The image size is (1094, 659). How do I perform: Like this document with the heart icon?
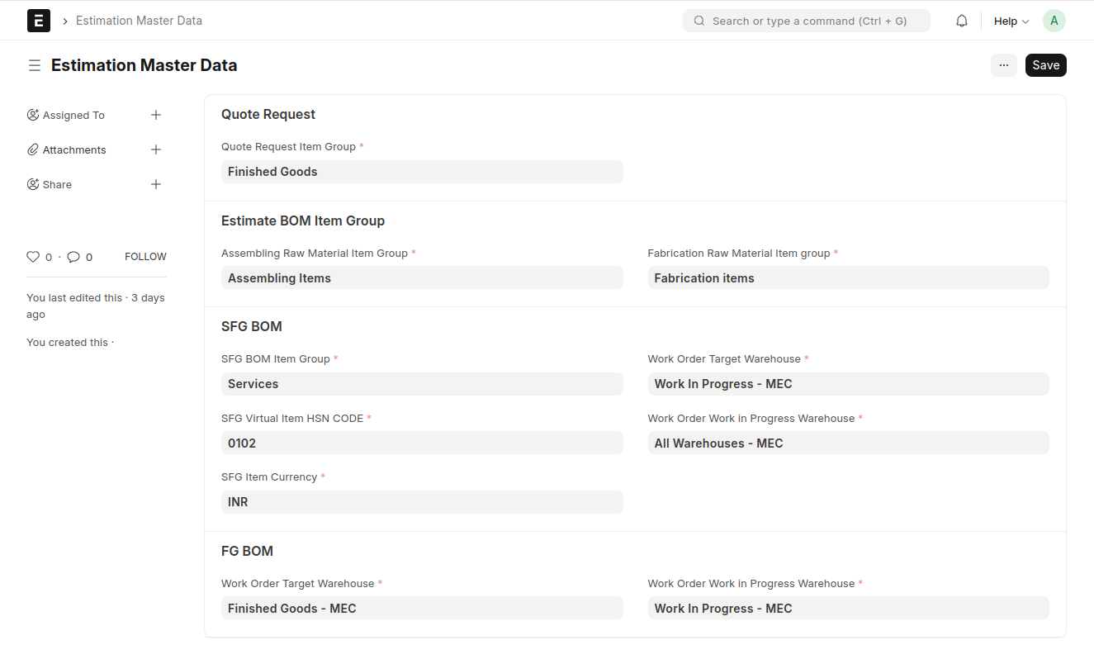pos(33,257)
